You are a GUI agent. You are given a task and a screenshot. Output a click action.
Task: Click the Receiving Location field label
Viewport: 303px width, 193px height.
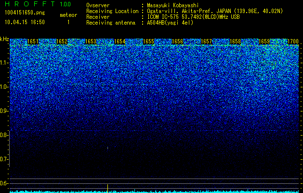112,11
